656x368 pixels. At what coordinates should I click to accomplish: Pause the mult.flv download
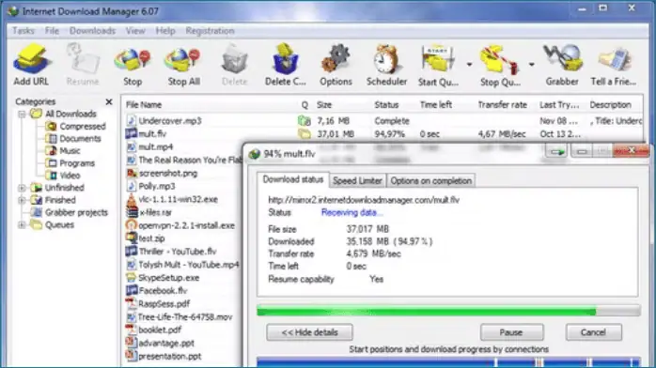(511, 332)
